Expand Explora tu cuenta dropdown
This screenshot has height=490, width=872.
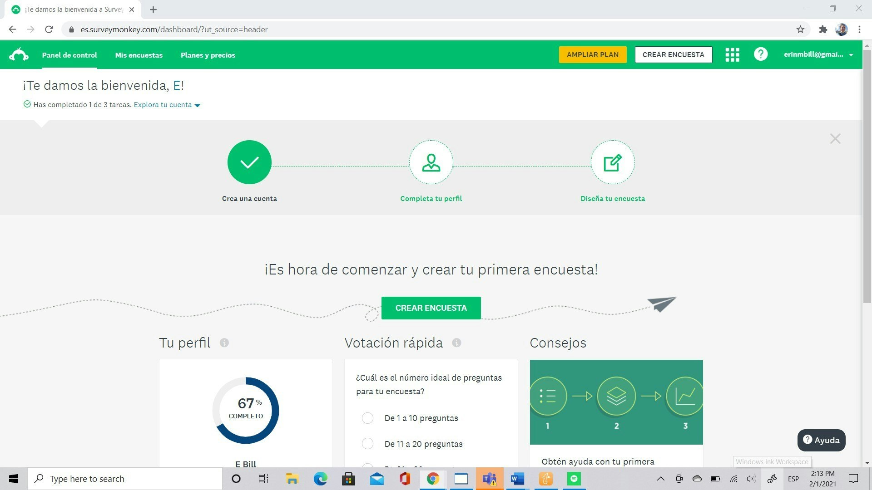coord(167,105)
